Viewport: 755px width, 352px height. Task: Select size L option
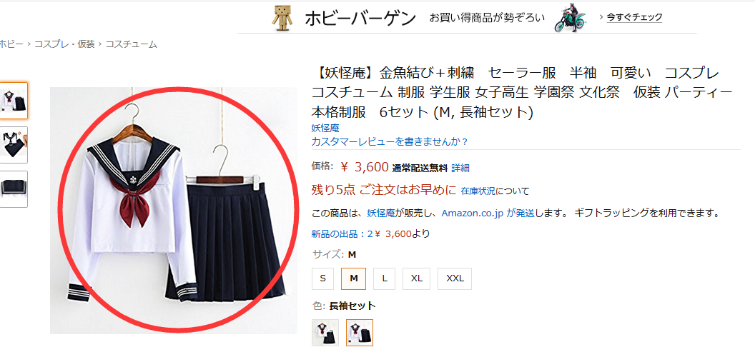click(x=384, y=278)
